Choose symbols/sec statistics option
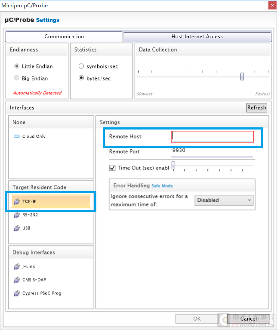Screen dimensions: 277x330 pos(81,66)
